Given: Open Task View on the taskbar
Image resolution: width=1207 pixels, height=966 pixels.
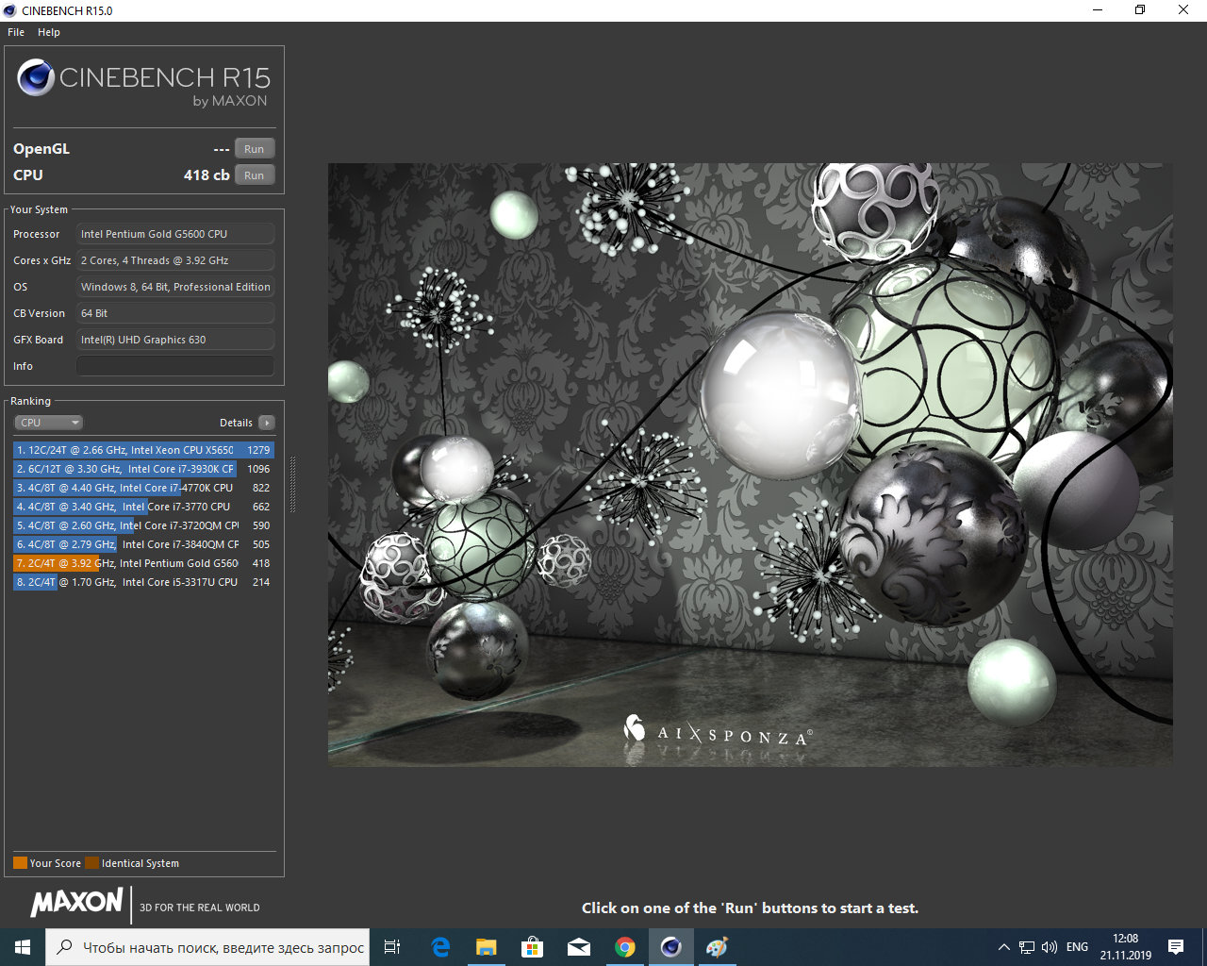Looking at the screenshot, I should 392,947.
